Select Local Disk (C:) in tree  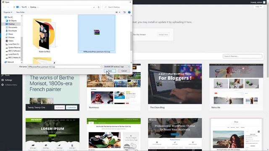pyautogui.click(x=13, y=44)
